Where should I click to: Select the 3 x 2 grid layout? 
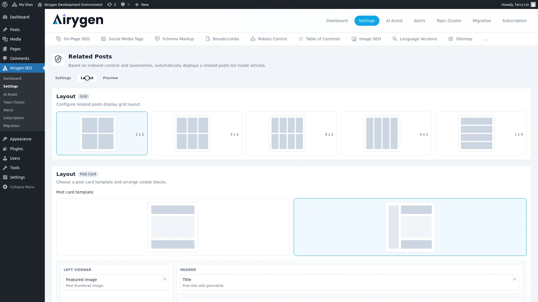coord(197,133)
